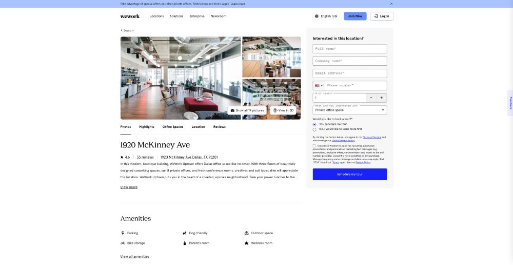The width and height of the screenshot is (513, 265).
Task: Open the Learn more link in banner
Action: [x=238, y=4]
